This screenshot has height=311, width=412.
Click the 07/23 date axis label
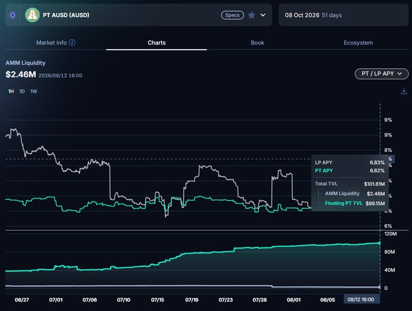[226, 300]
